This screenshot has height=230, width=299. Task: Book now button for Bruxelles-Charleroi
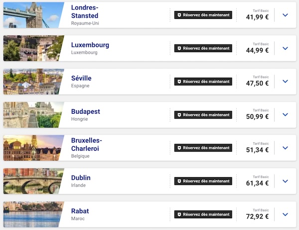203,148
